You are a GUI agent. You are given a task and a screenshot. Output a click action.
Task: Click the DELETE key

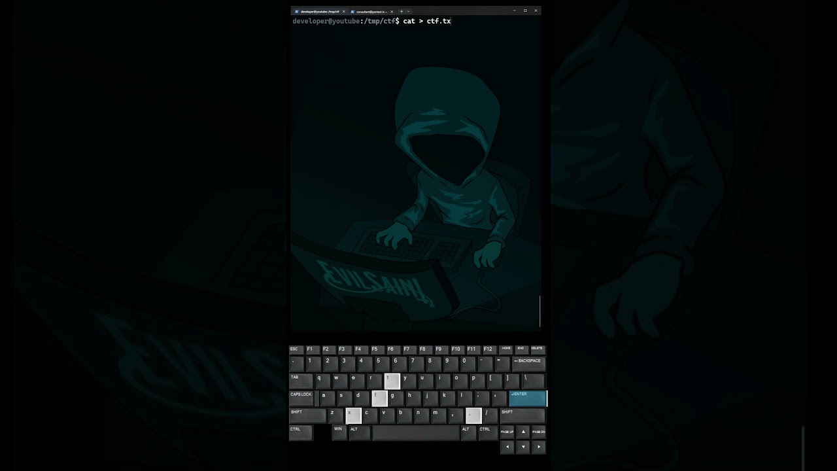tap(538, 350)
